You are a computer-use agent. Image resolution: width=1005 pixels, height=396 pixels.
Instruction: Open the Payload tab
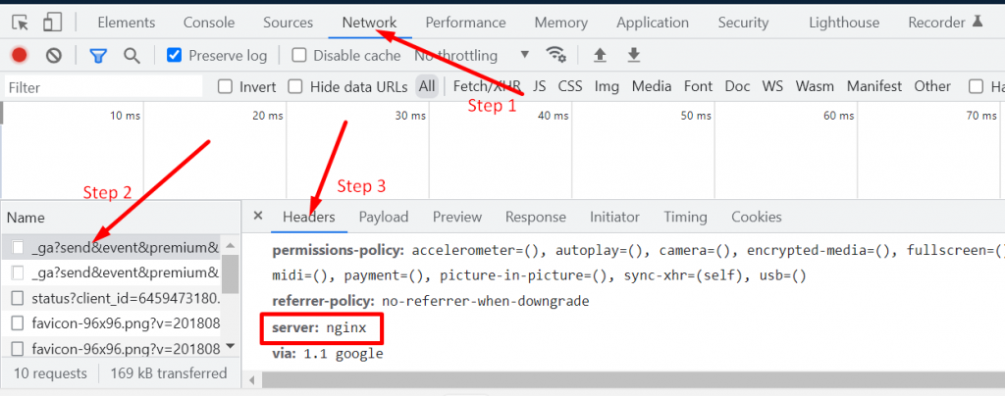(383, 217)
